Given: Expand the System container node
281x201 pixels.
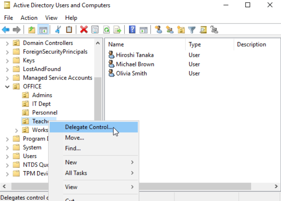Looking at the screenshot, I should pyautogui.click(x=7, y=148).
